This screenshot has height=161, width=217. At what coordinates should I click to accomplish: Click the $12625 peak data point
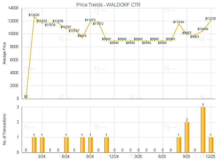click(x=34, y=17)
